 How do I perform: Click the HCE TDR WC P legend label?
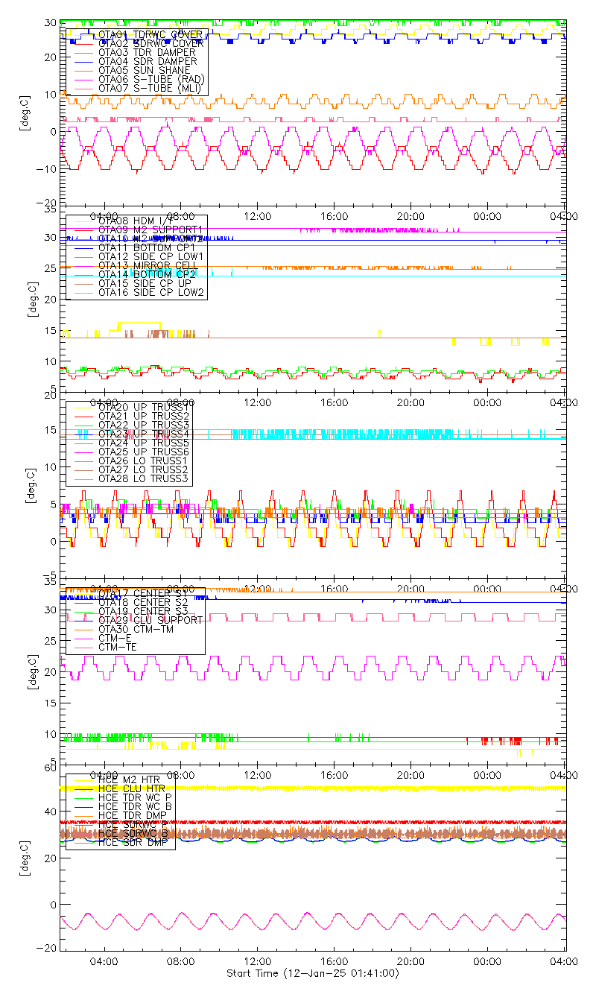(x=135, y=797)
